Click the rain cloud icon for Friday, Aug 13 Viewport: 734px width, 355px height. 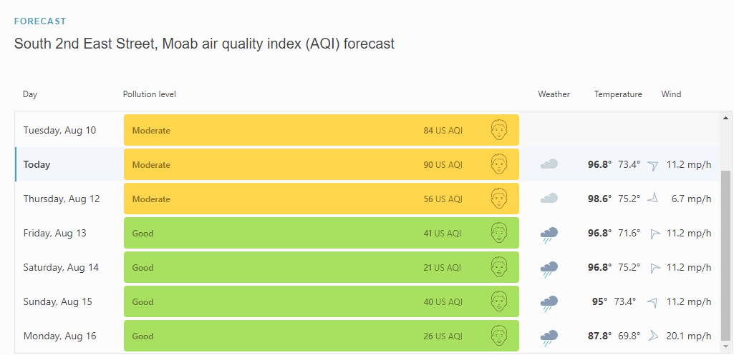[549, 234]
